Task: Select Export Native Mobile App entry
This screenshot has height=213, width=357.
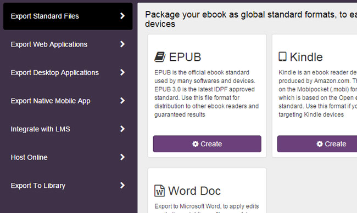Action: pos(68,101)
